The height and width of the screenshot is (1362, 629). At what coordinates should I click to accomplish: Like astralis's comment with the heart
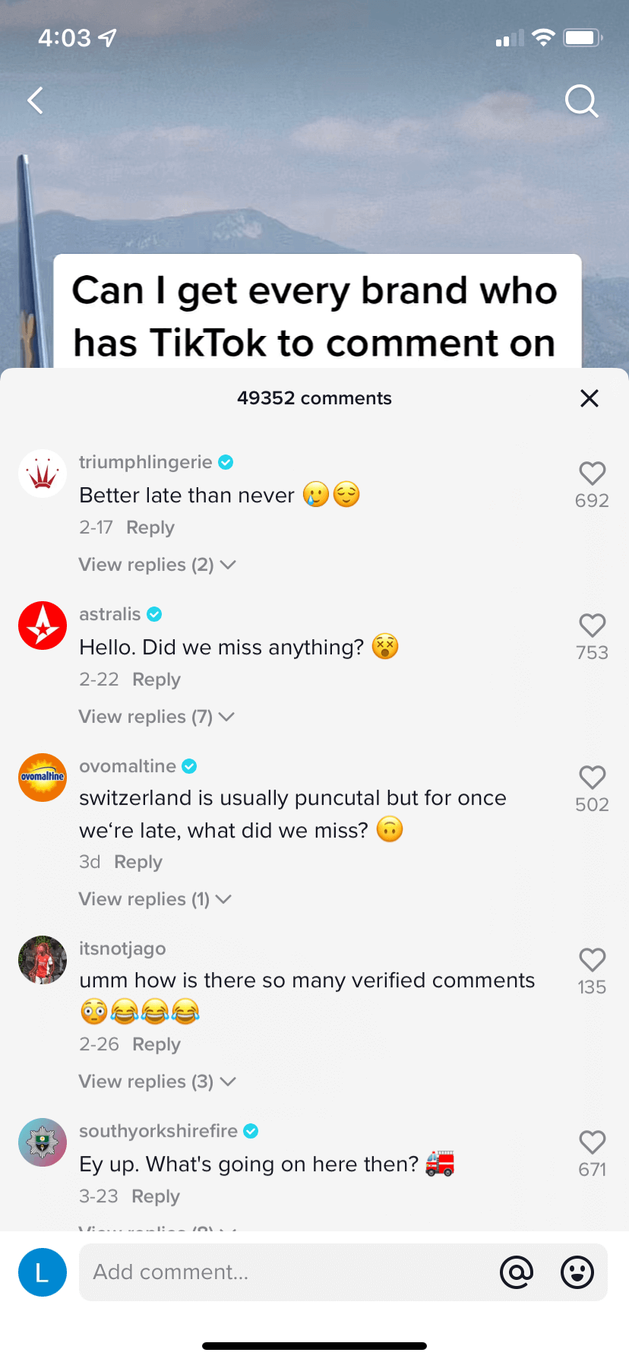tap(592, 626)
